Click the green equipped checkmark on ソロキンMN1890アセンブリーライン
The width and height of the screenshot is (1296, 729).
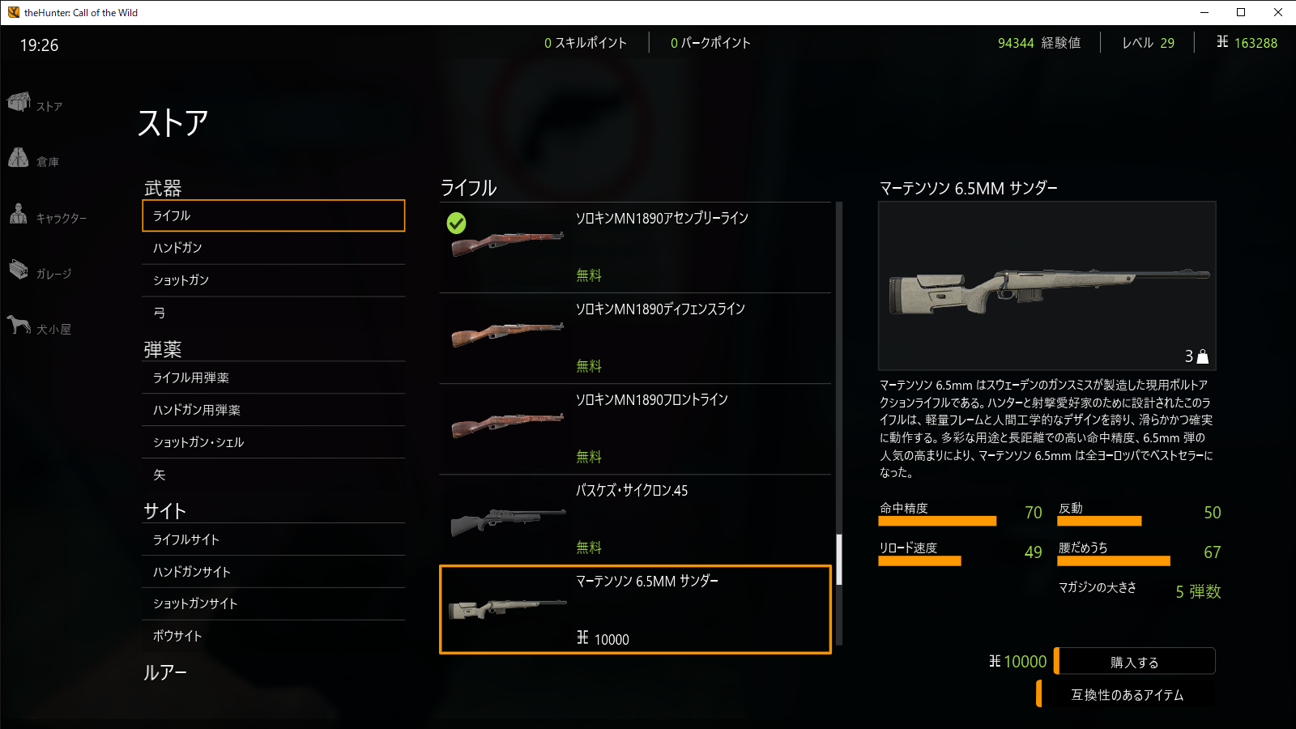456,223
